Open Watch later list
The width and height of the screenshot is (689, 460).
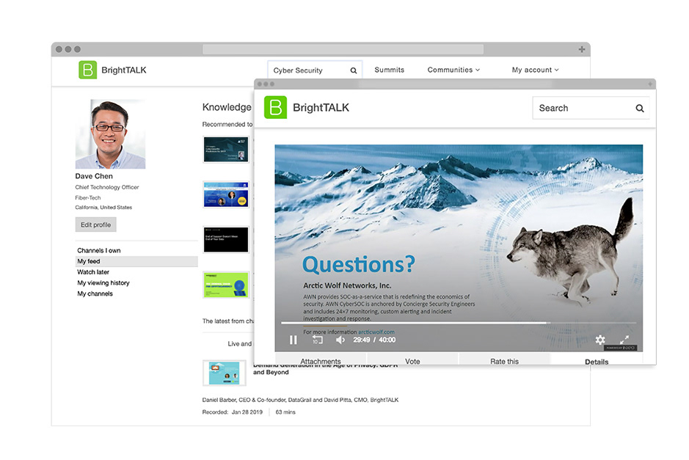[93, 272]
